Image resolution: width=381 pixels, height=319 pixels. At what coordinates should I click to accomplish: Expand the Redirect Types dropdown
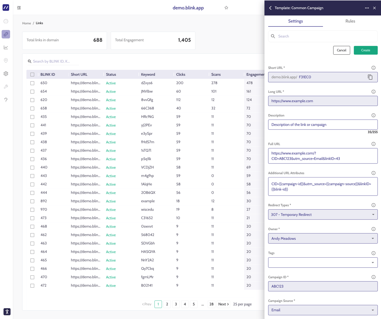[x=323, y=214]
